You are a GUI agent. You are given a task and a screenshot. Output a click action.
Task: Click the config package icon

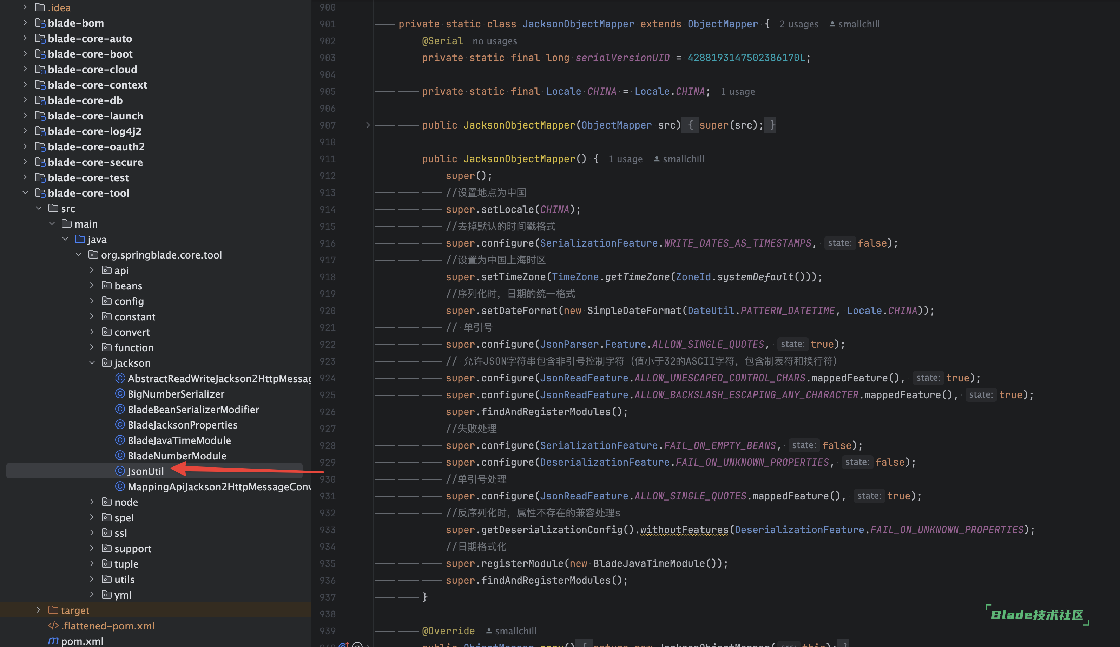107,301
